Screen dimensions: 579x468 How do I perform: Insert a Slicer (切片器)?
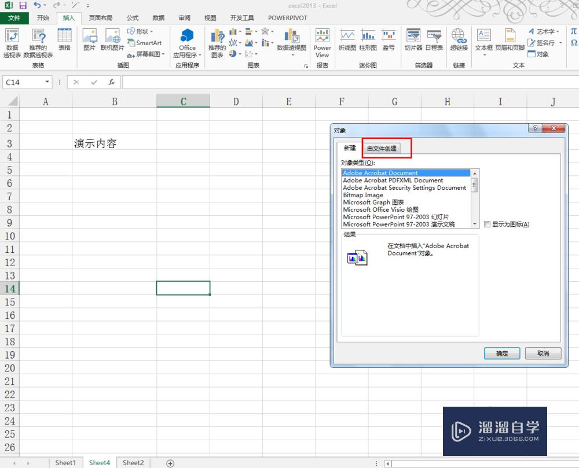point(413,39)
